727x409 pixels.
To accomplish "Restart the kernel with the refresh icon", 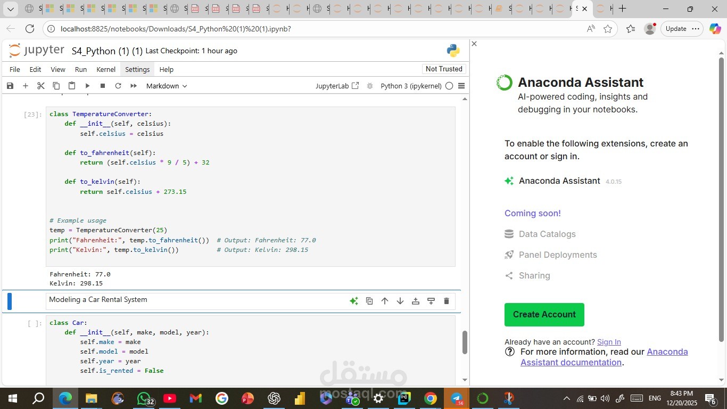I will click(x=118, y=86).
